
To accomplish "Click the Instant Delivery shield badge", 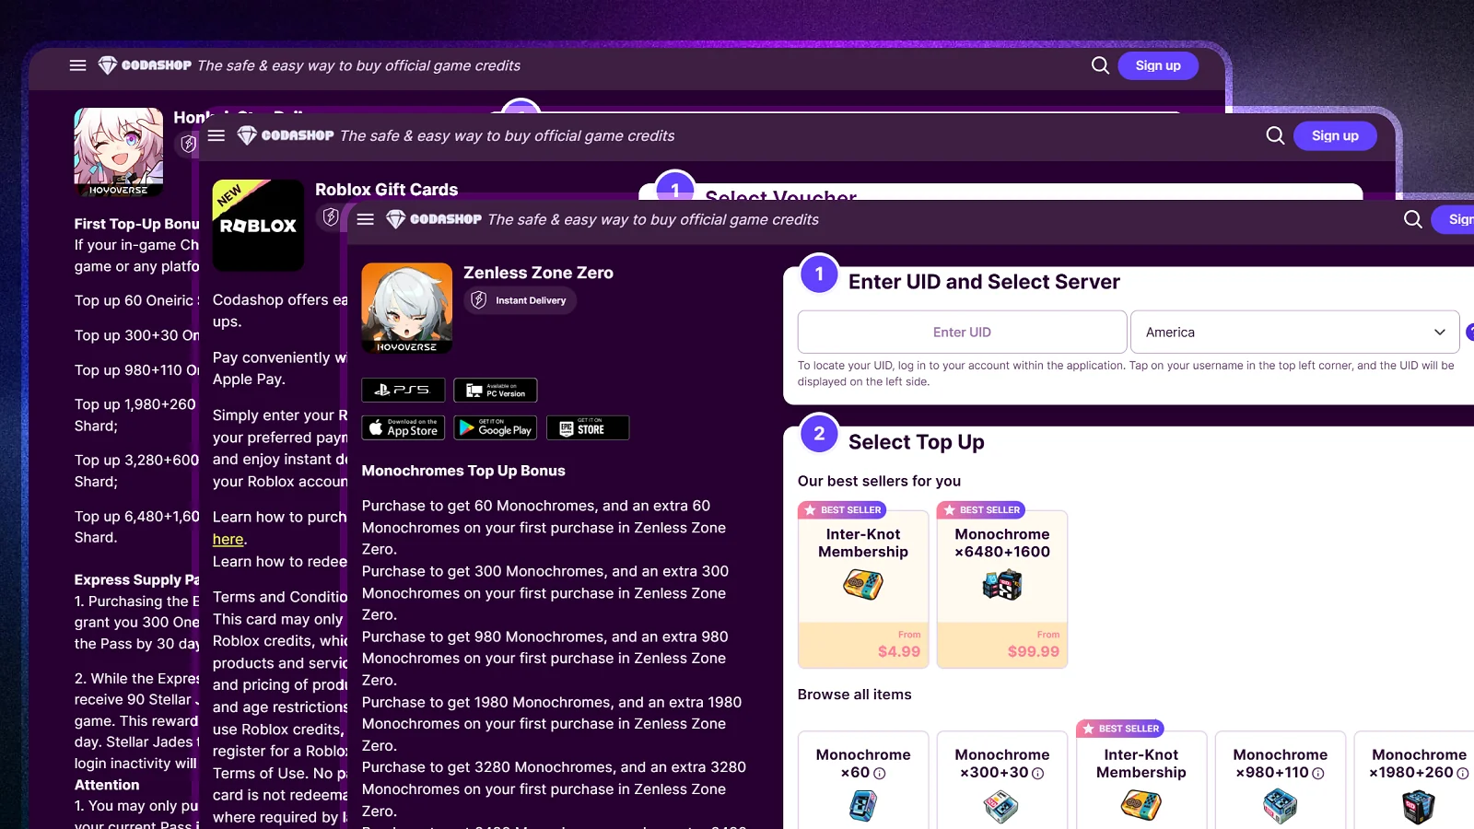I will 520,300.
